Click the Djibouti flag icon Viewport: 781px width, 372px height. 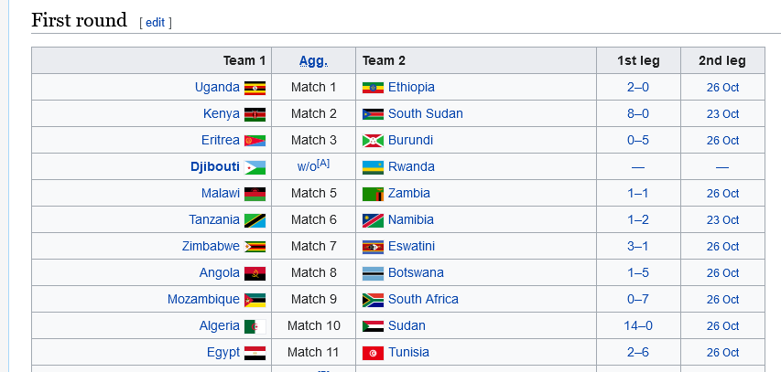(x=255, y=167)
